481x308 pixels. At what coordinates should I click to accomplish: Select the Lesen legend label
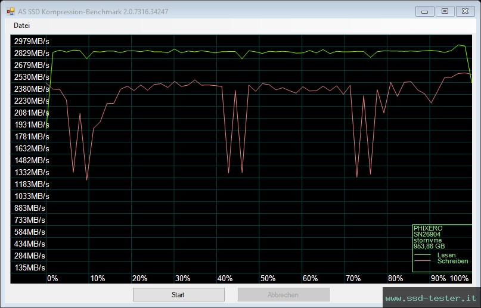(446, 255)
